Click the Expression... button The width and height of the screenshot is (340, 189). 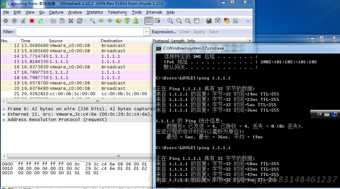point(164,32)
